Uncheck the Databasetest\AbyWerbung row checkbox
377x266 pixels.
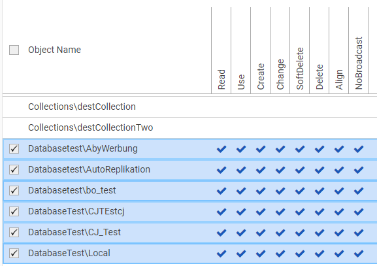tap(14, 148)
